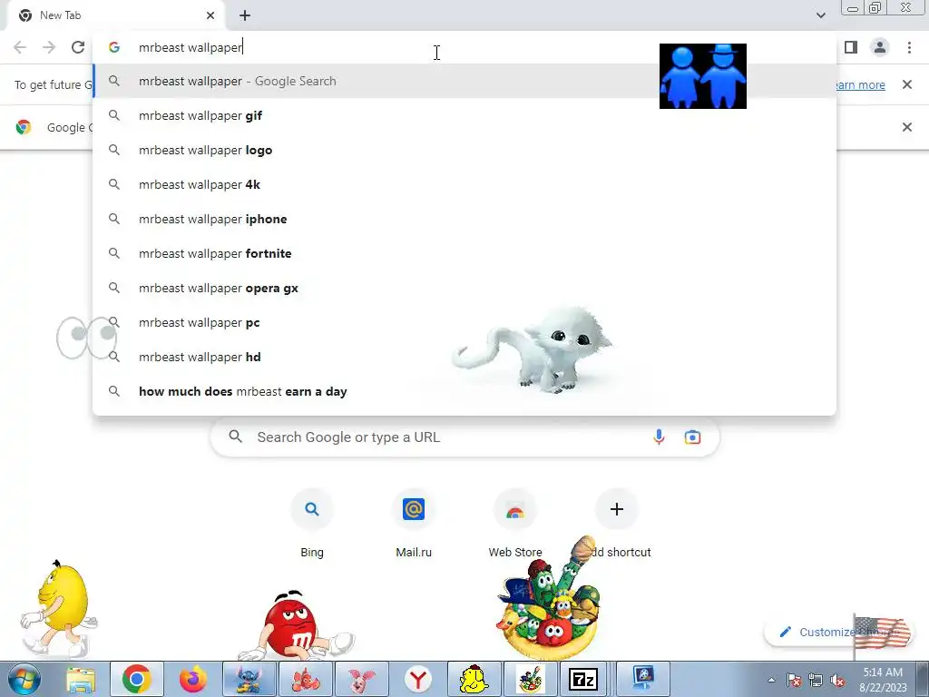
Task: Open network status tray icon
Action: (816, 680)
